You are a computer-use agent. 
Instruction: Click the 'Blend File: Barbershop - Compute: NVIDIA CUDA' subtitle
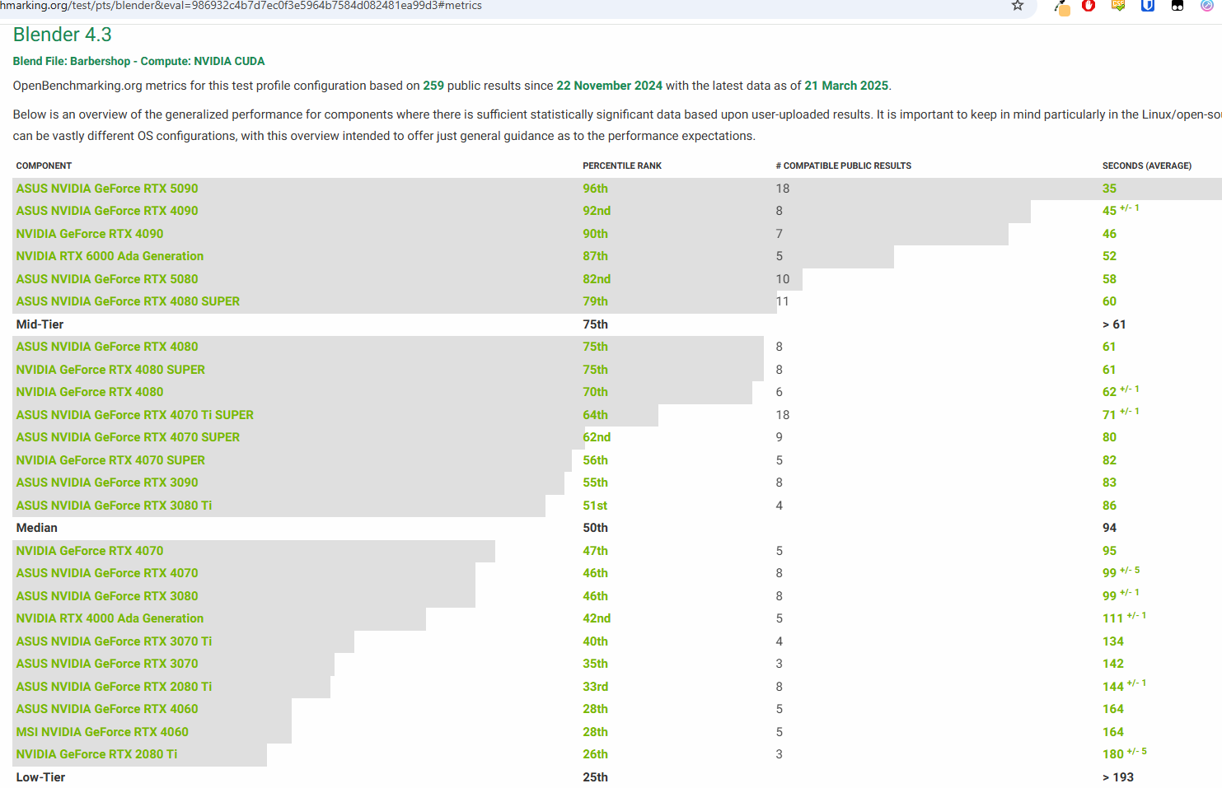(138, 61)
